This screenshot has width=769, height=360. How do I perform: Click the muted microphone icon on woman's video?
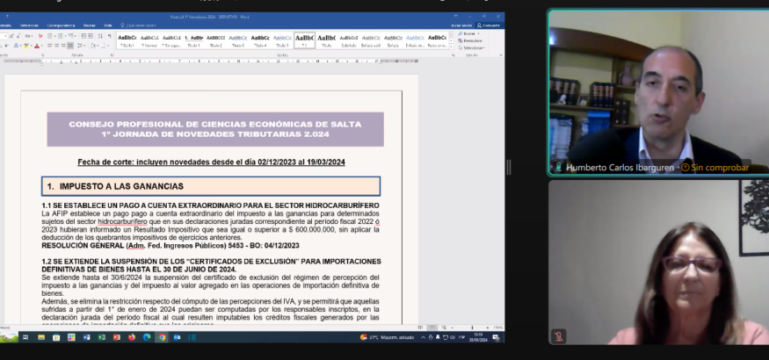pos(557,336)
